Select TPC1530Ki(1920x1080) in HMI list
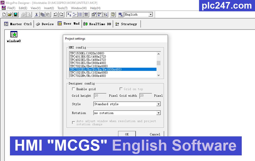Screen dimensions: 255x161 (113, 53)
